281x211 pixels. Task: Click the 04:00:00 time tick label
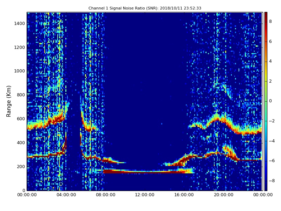[66, 195]
